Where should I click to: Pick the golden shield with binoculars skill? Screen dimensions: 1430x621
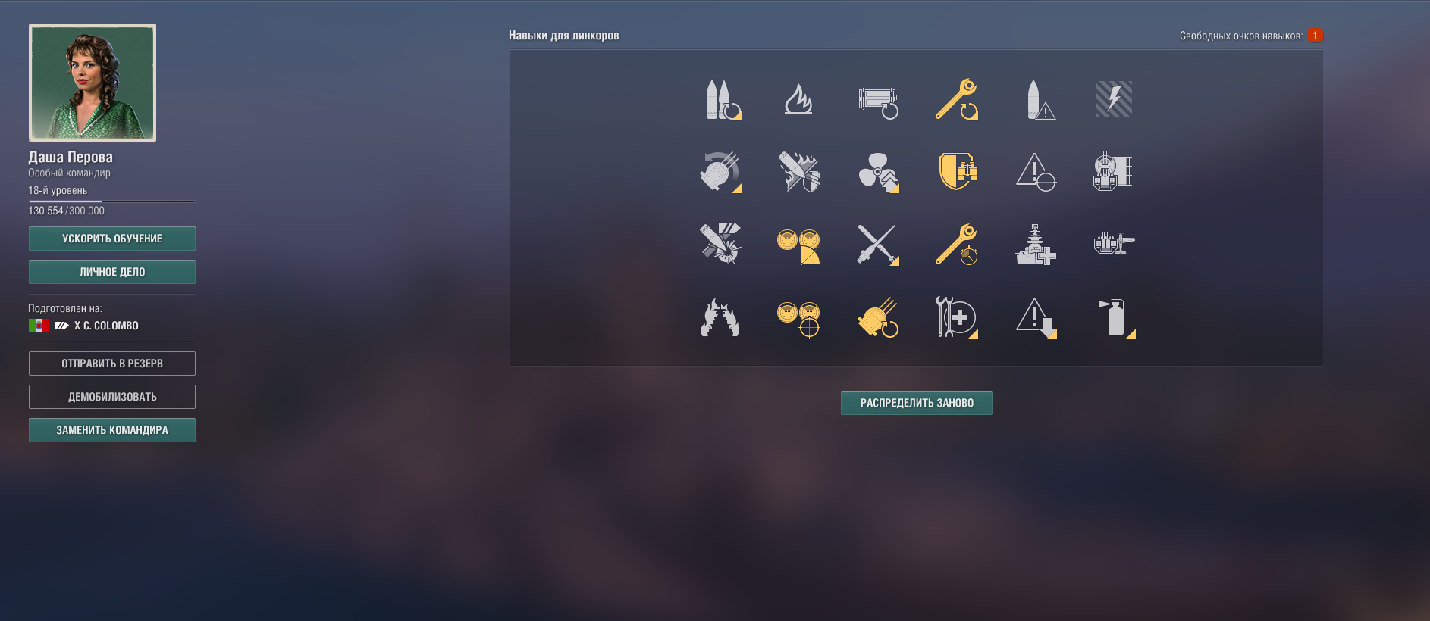click(x=958, y=171)
